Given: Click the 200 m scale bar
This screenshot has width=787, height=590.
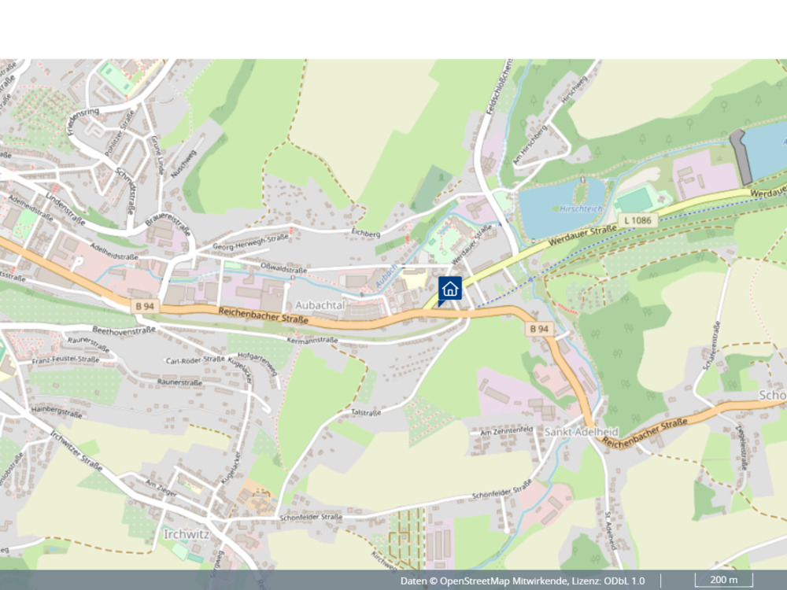Looking at the screenshot, I should 724,580.
